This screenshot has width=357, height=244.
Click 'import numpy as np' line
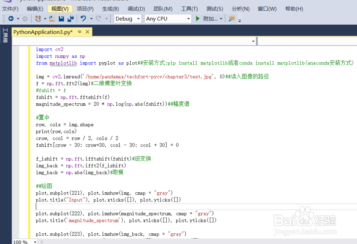61,56
